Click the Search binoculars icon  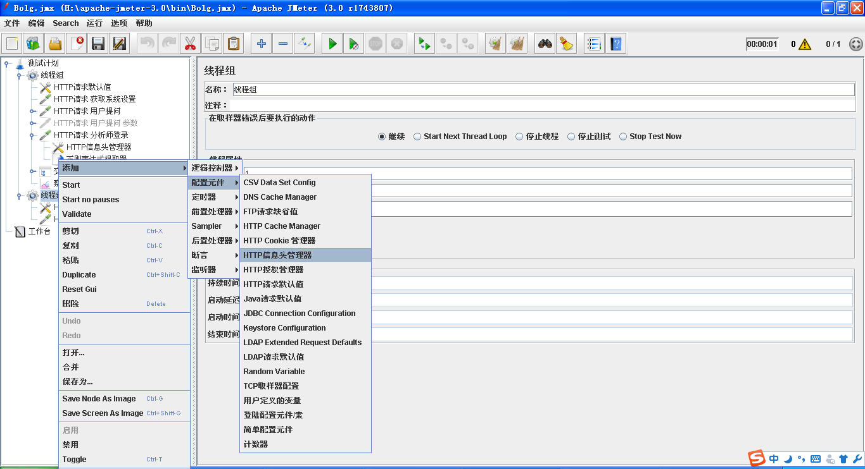[x=545, y=44]
